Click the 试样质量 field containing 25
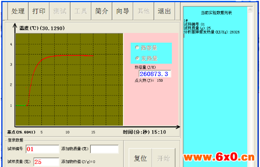 pos(46,162)
